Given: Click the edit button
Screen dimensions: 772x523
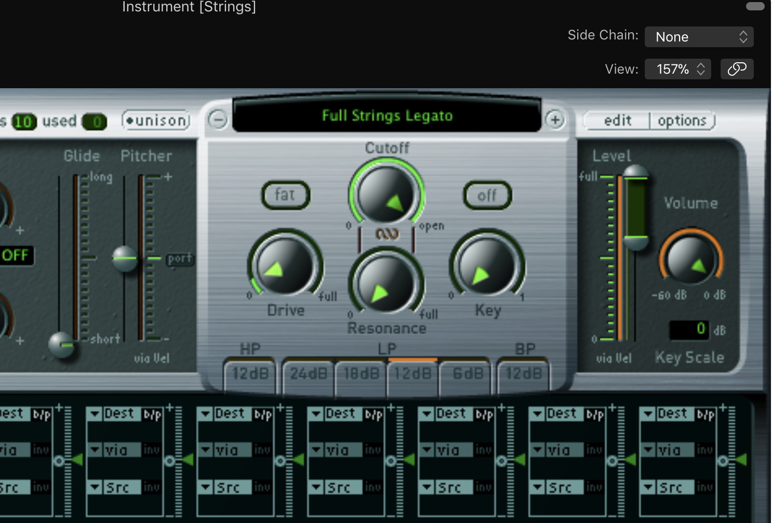Looking at the screenshot, I should [x=617, y=121].
